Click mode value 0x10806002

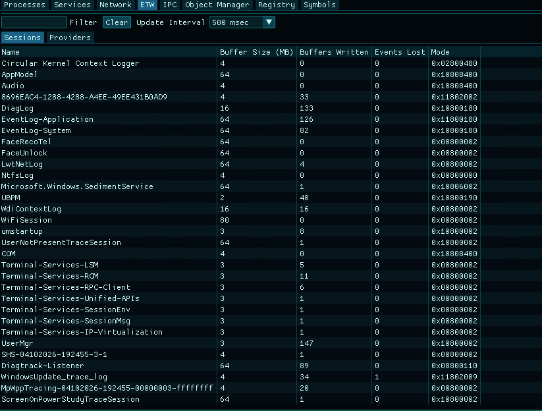(454, 186)
